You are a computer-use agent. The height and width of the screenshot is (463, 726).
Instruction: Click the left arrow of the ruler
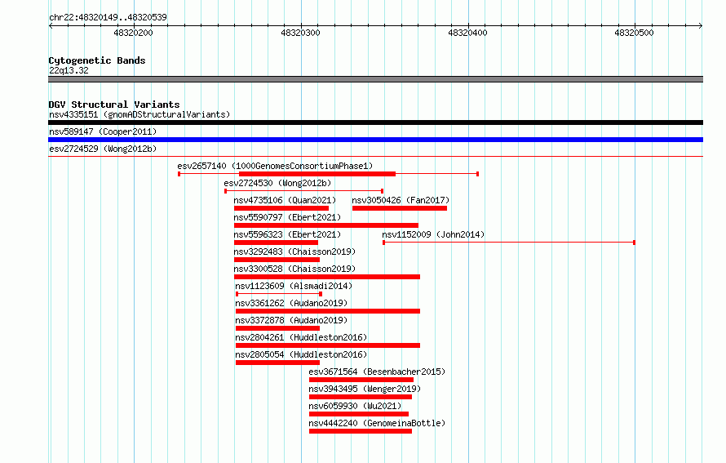click(x=51, y=25)
